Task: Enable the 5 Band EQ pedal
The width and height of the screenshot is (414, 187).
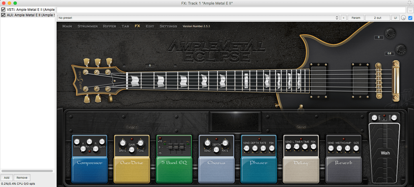Action: coord(174,170)
